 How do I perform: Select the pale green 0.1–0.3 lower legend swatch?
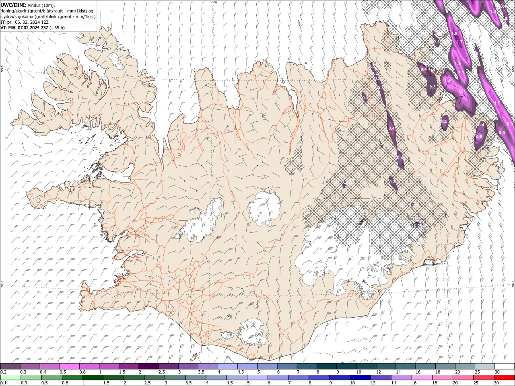coord(10,378)
